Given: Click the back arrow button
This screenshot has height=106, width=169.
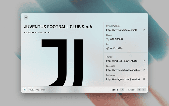Looking at the screenshot, I should tap(26, 17).
